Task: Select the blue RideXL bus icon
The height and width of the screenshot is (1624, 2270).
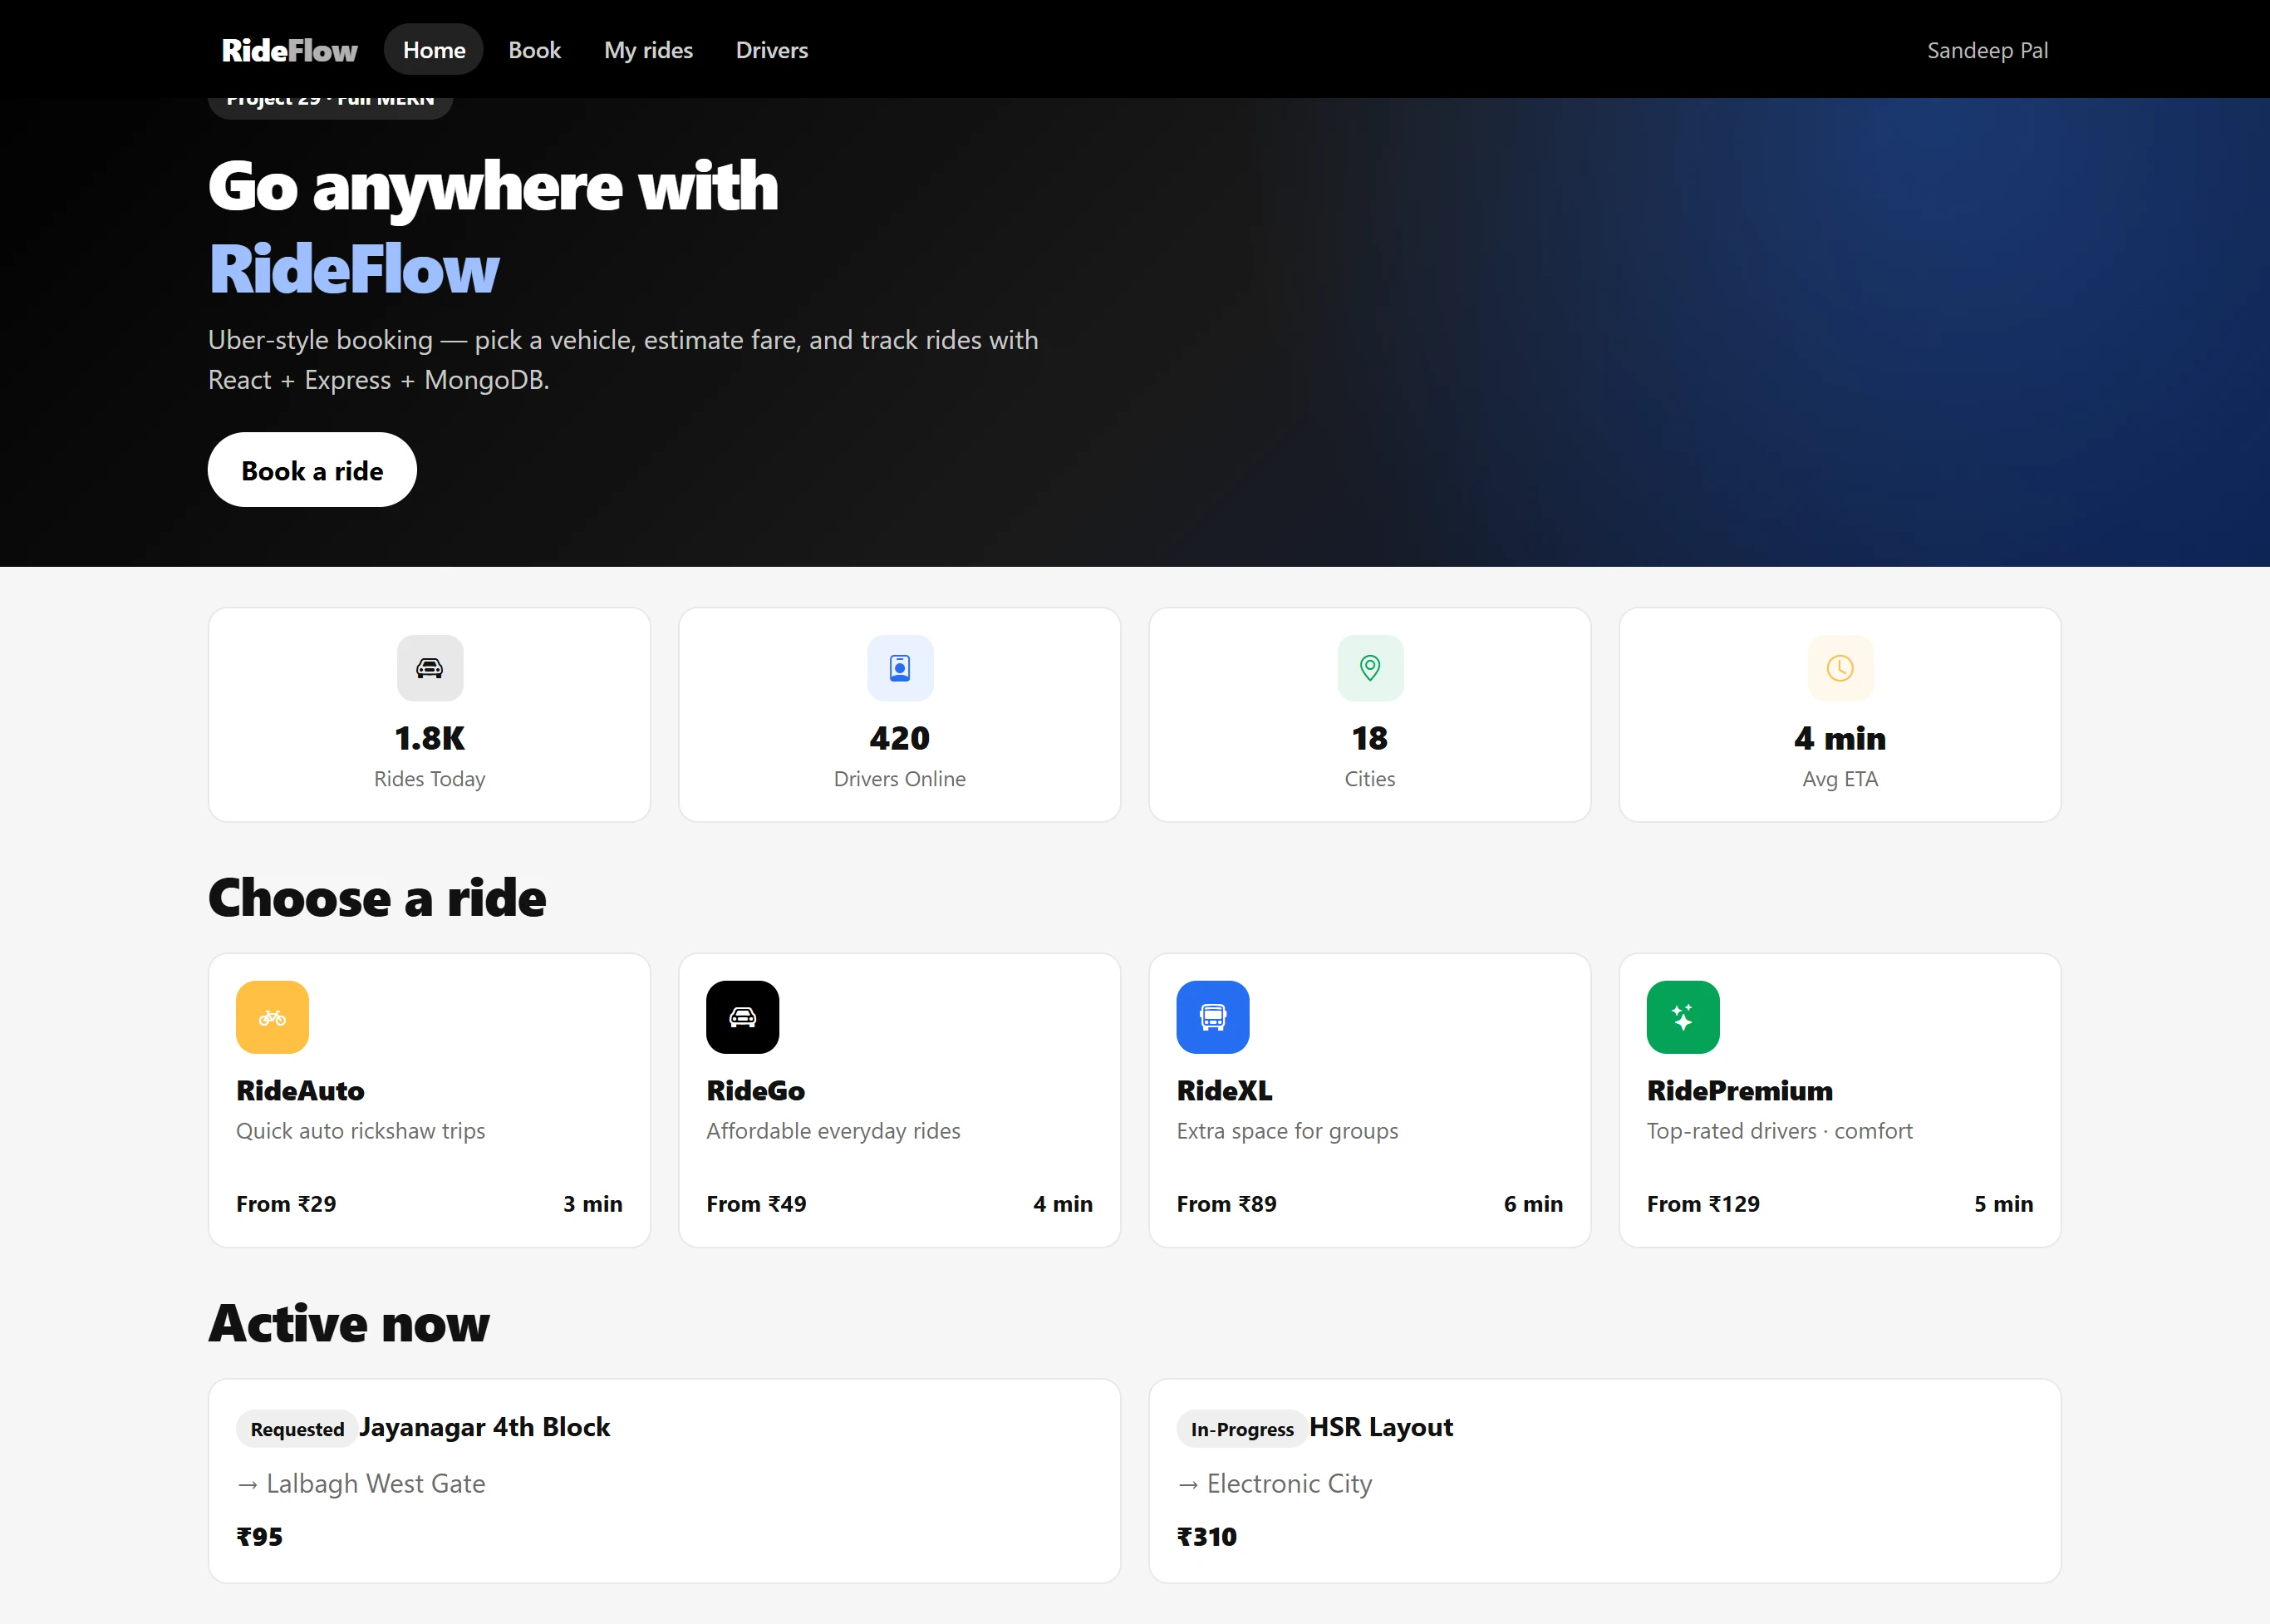Action: coord(1212,1017)
